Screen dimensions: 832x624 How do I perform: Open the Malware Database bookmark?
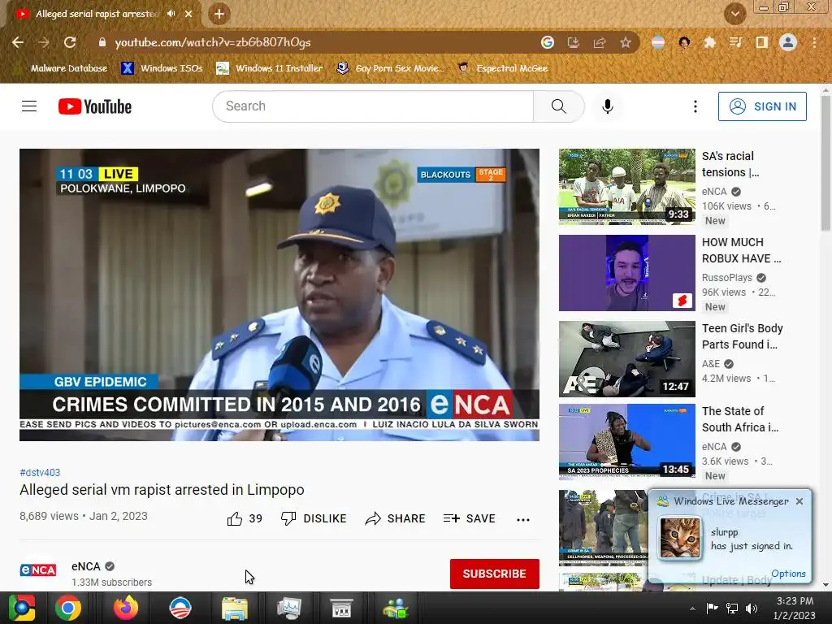69,68
